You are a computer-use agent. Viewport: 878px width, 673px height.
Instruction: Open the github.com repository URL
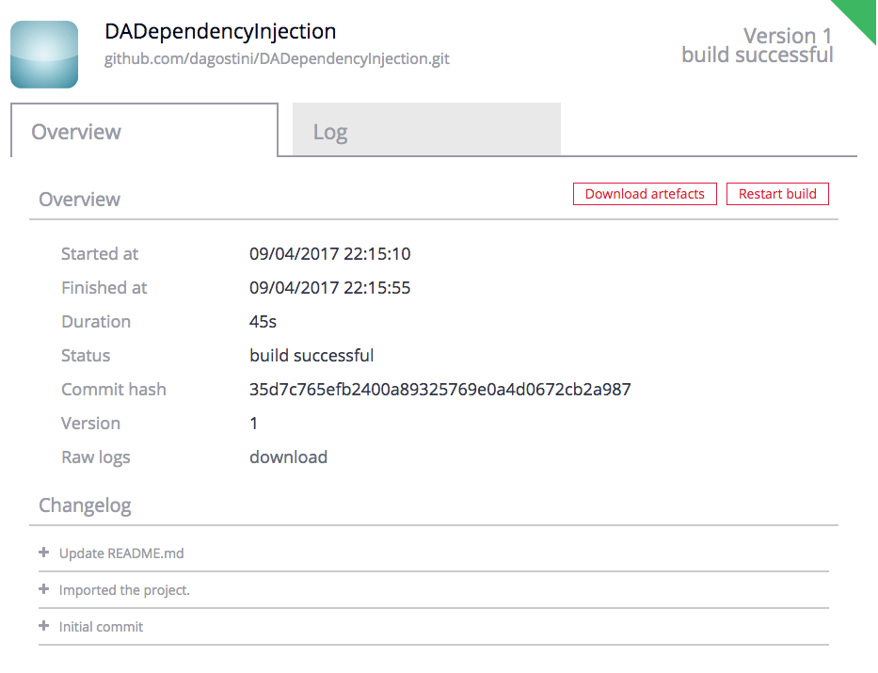pos(277,58)
